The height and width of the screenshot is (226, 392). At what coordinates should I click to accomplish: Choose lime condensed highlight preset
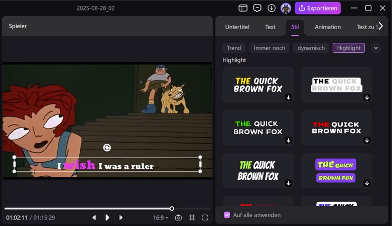click(258, 170)
